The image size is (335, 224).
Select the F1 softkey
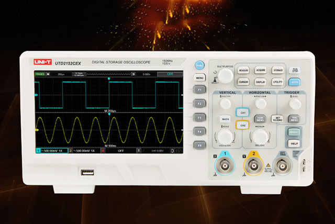tap(199, 90)
